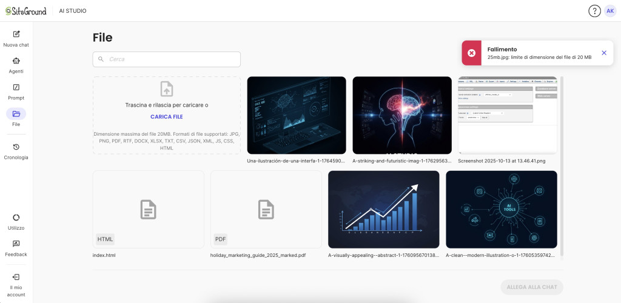
Task: Open the Utilizzo usage icon
Action: 16,218
